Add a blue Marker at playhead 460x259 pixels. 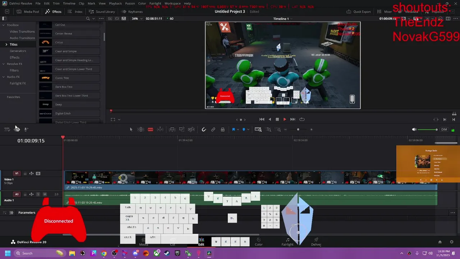click(244, 129)
